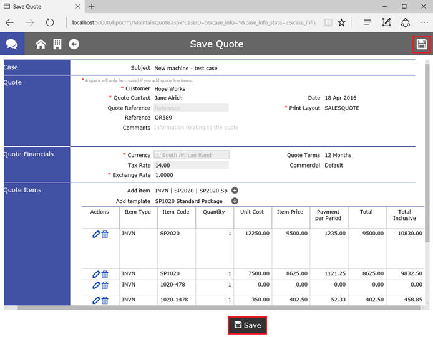Click the save disk icon top right
This screenshot has height=337, width=433.
click(x=422, y=44)
